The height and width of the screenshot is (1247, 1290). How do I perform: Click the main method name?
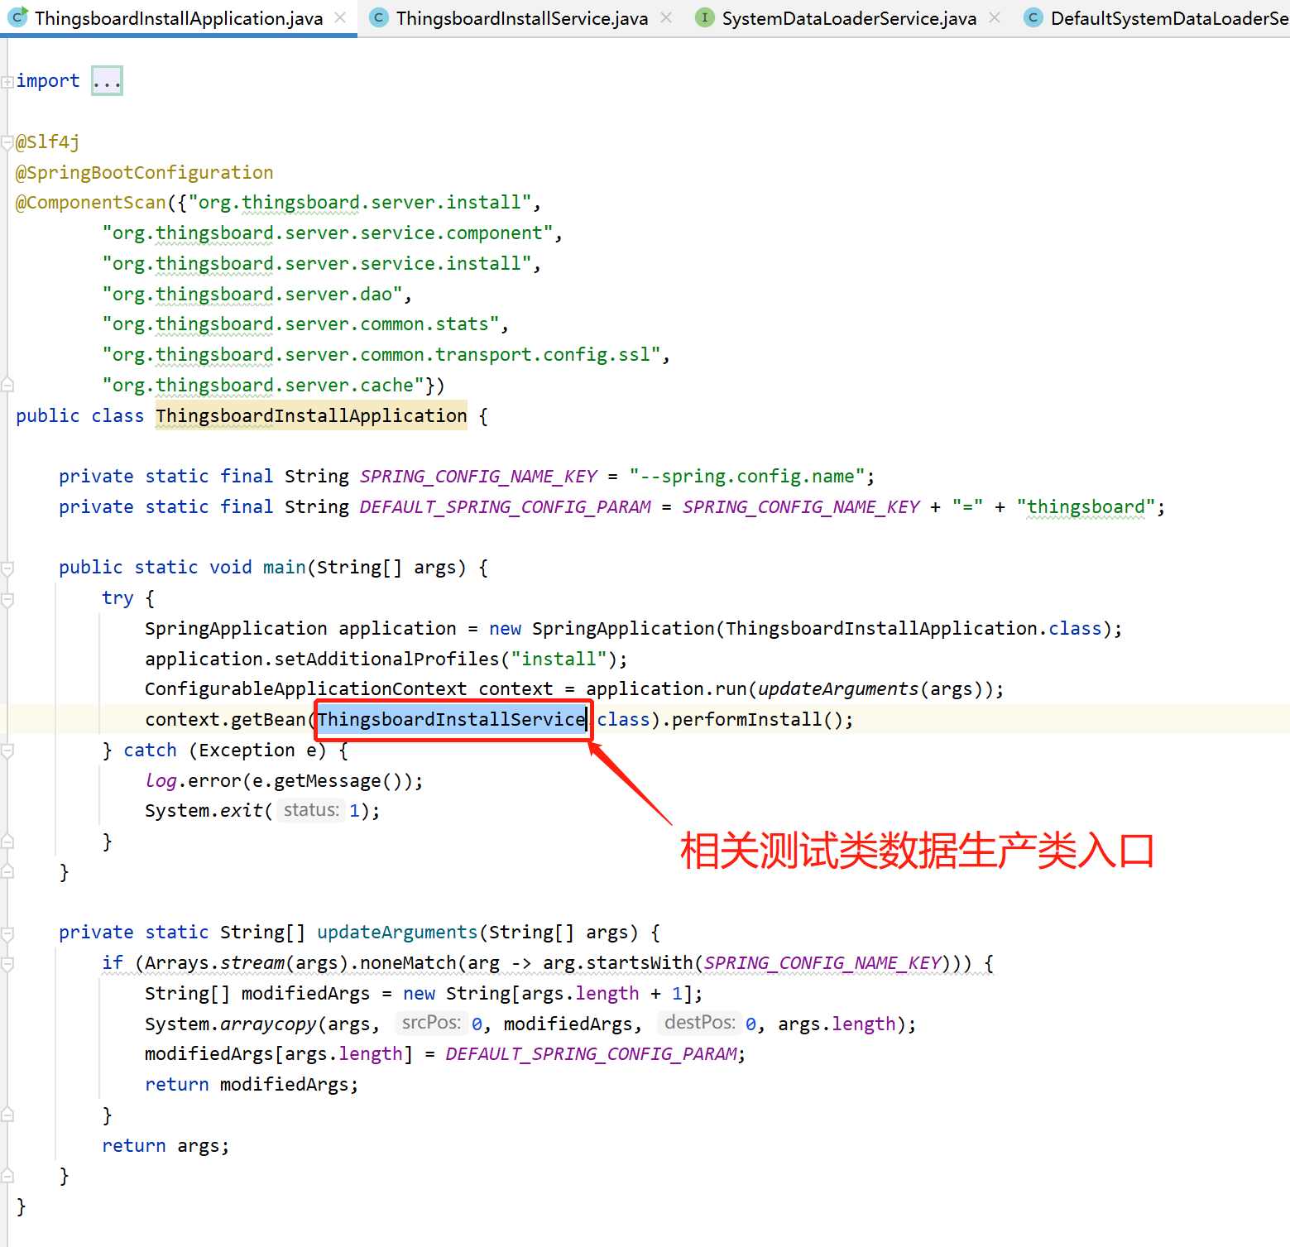click(284, 568)
